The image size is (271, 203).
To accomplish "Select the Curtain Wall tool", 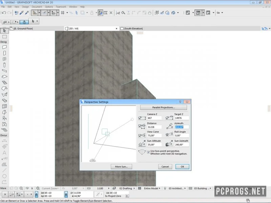I will tap(4, 106).
